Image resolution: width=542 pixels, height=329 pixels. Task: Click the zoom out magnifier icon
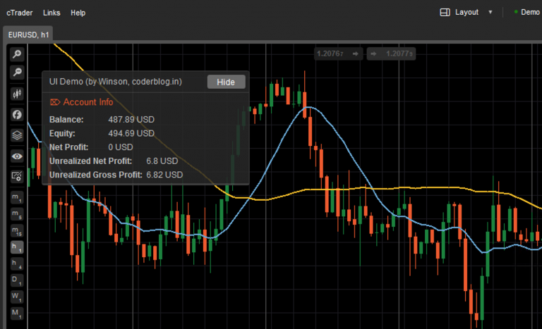(16, 73)
